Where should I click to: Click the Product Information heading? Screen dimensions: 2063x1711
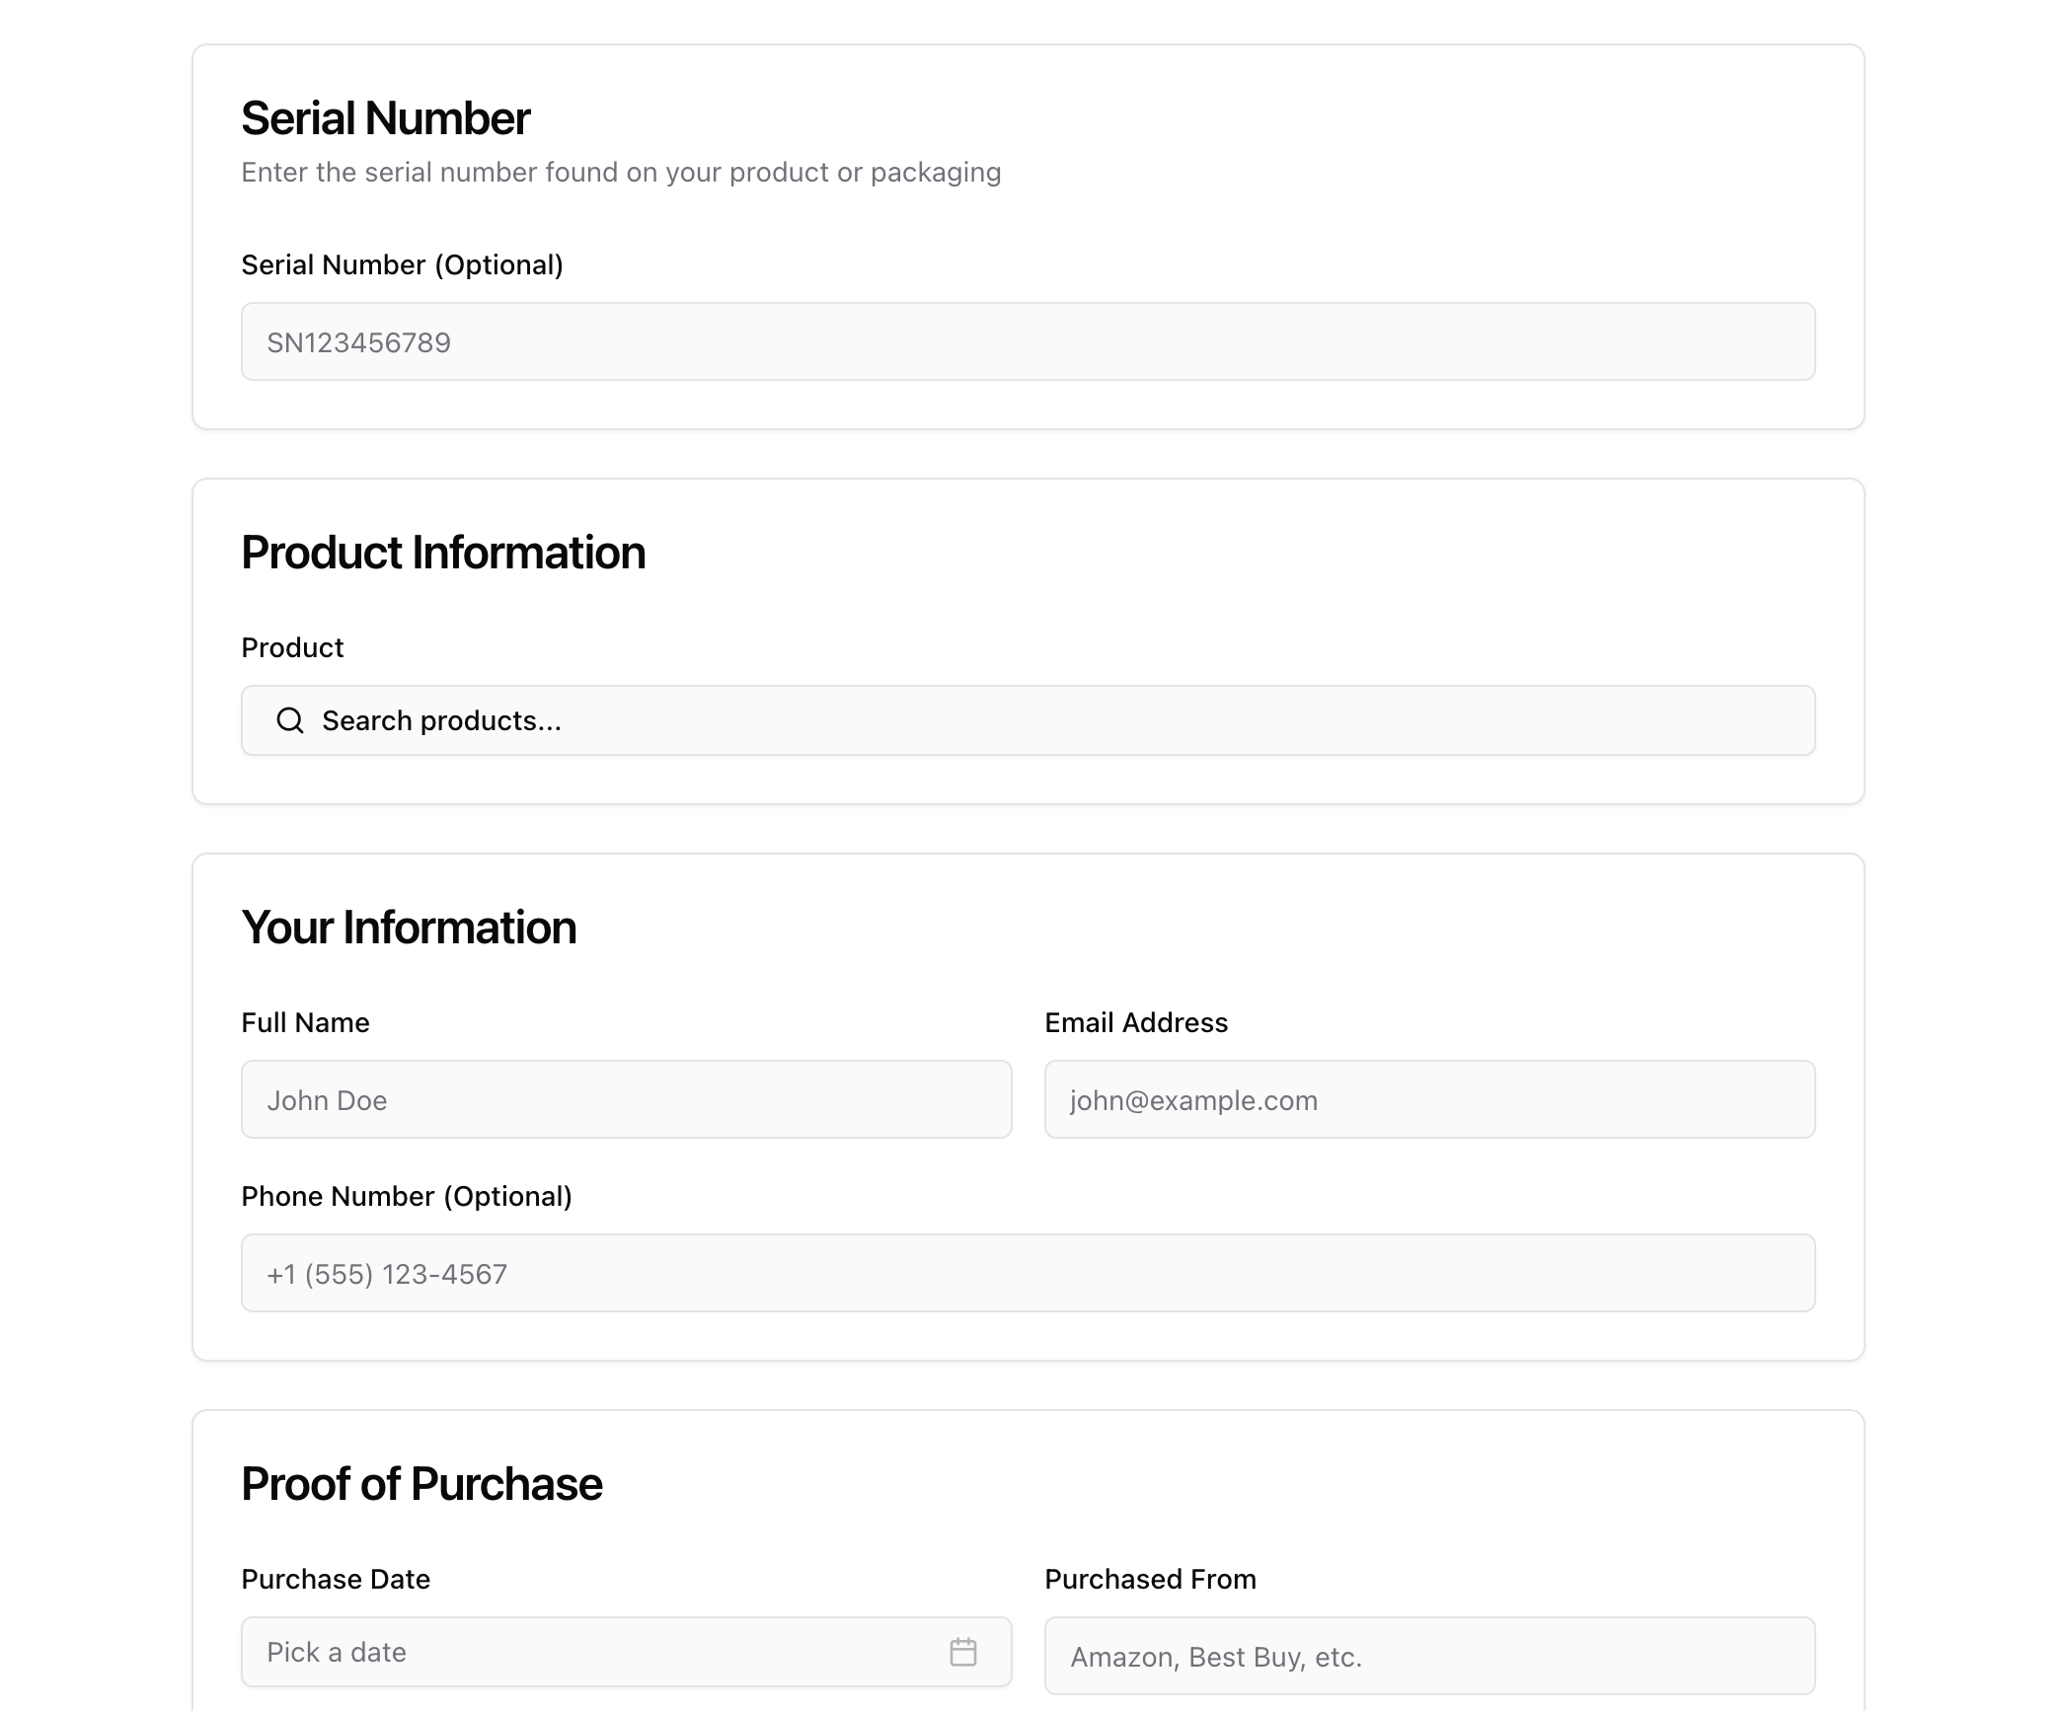tap(443, 553)
